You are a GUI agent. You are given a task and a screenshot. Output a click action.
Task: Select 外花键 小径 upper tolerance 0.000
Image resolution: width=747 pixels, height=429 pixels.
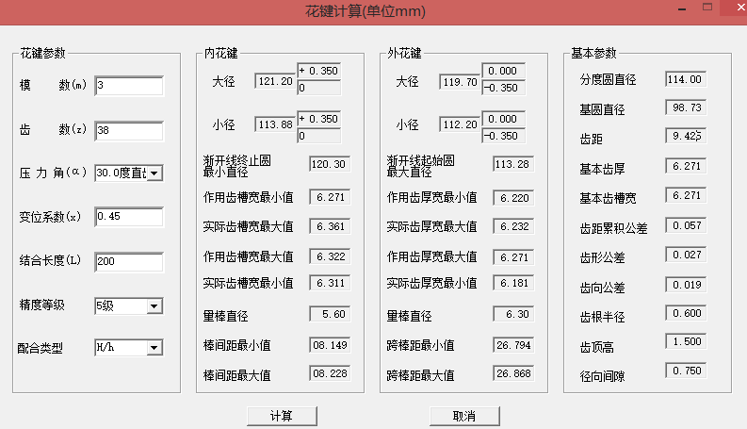click(x=504, y=119)
